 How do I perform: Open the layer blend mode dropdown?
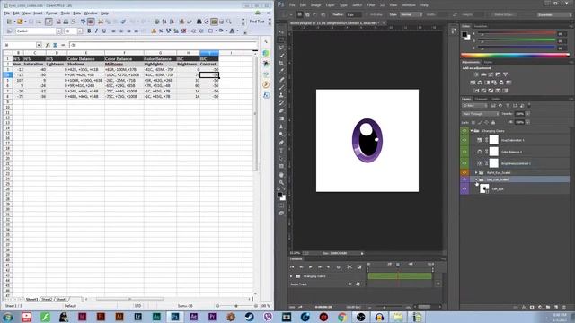pos(480,114)
